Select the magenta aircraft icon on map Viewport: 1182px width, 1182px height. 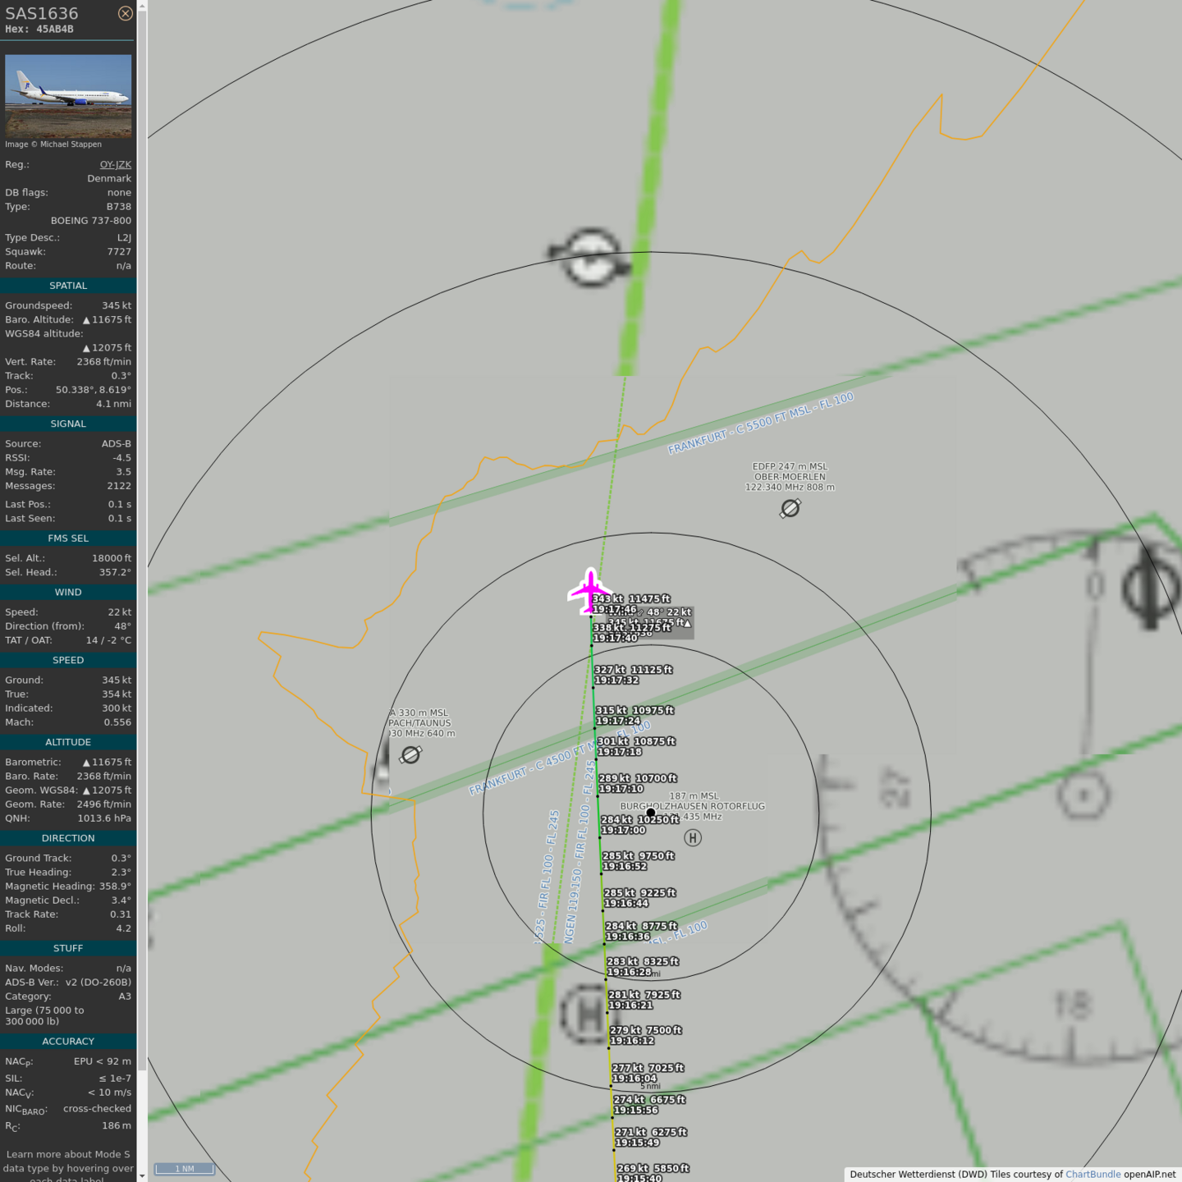589,590
